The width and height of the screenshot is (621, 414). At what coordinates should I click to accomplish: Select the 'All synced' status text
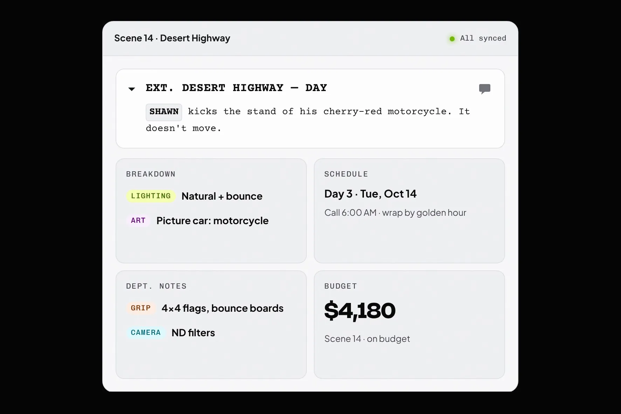[x=483, y=39]
